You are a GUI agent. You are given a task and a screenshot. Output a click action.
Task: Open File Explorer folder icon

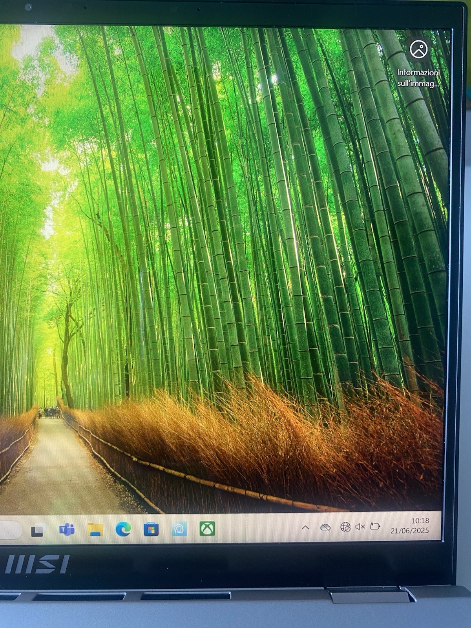tap(95, 529)
